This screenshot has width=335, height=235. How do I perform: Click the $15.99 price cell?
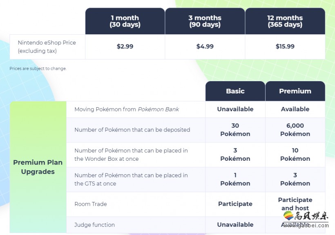tap(285, 47)
